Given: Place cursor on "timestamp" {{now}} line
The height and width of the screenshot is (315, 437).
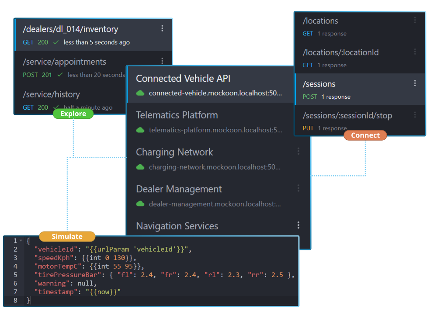Looking at the screenshot, I should point(77,292).
